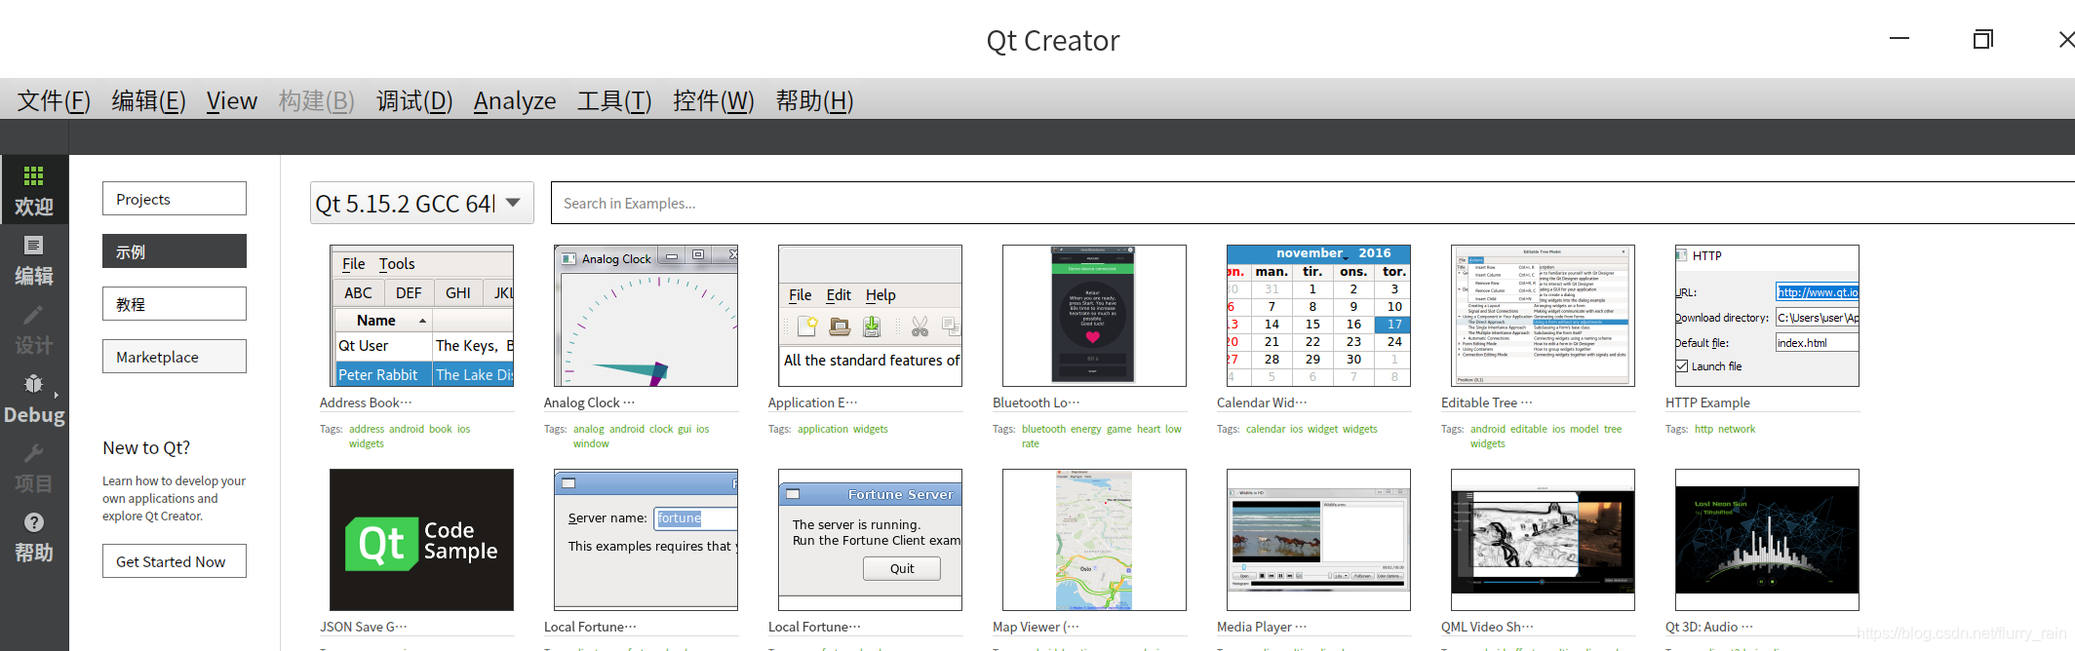
Task: Open the Analog Clock example thumbnail
Action: click(x=646, y=316)
